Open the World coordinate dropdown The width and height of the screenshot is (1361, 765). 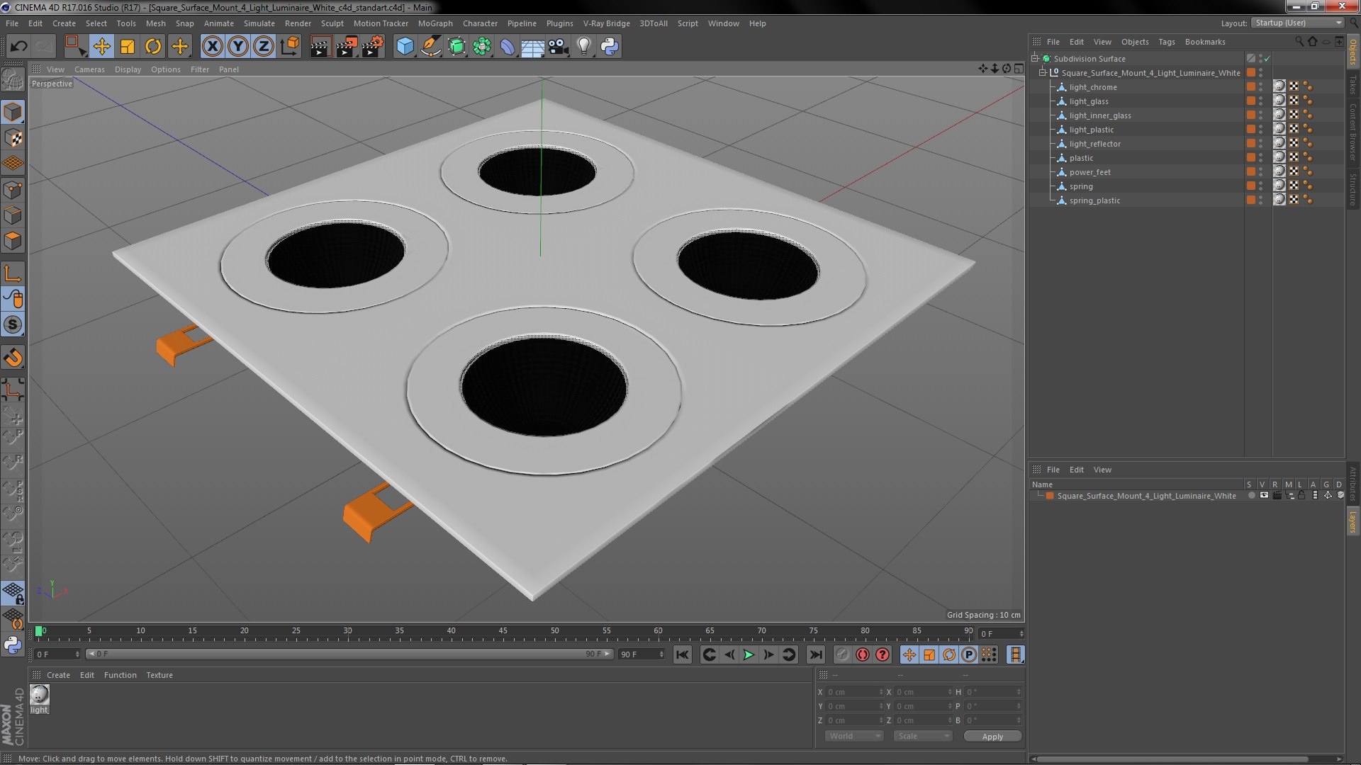(x=854, y=736)
